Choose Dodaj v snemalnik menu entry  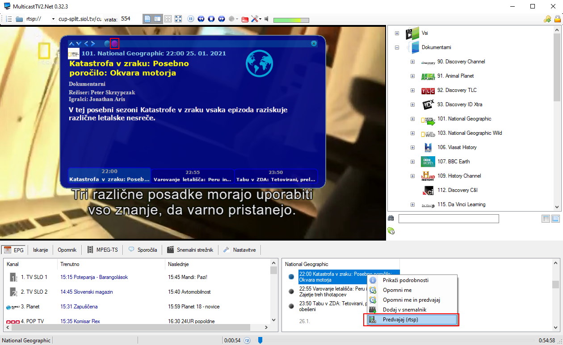click(x=412, y=310)
